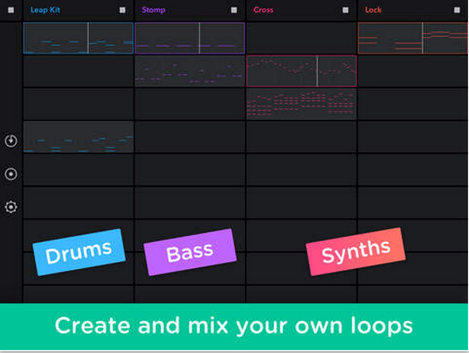This screenshot has height=353, width=469.
Task: Click the circular download arrow in the sidebar
Action: click(x=10, y=140)
